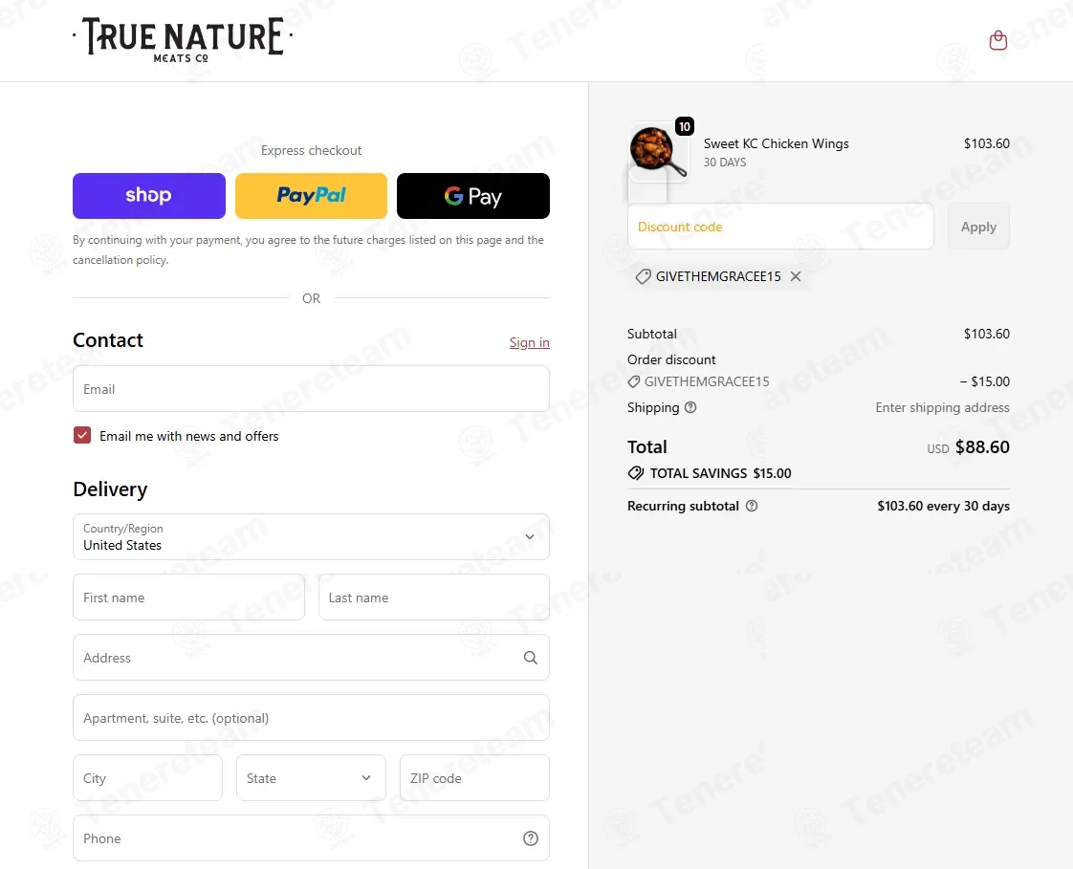Click the Subtotal row's $103.60 amount

point(986,334)
